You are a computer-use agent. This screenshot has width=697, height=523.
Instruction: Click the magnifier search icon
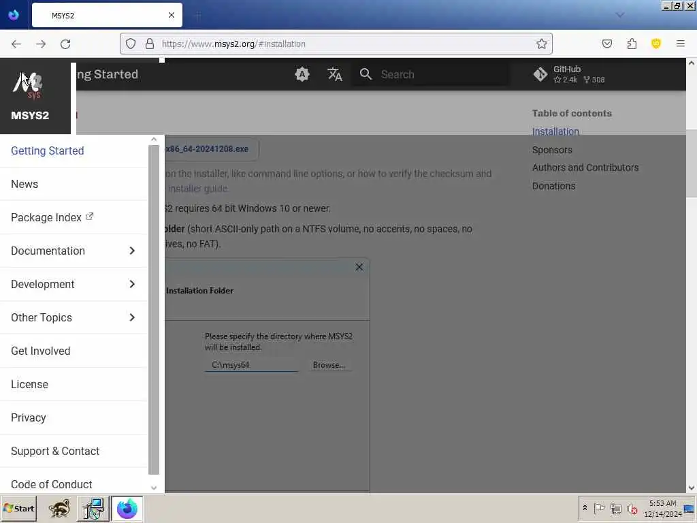[366, 74]
